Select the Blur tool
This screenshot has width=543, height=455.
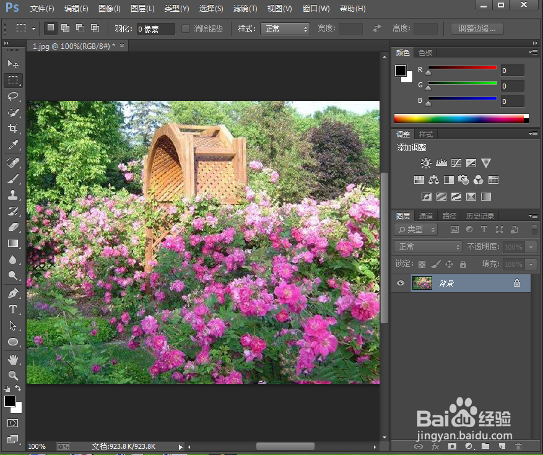[x=13, y=259]
